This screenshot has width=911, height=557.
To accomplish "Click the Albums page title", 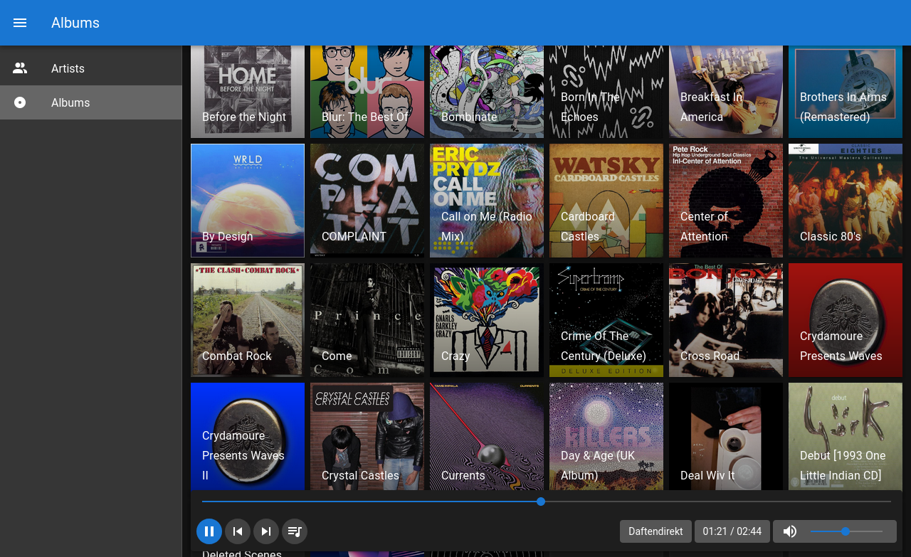I will [75, 23].
